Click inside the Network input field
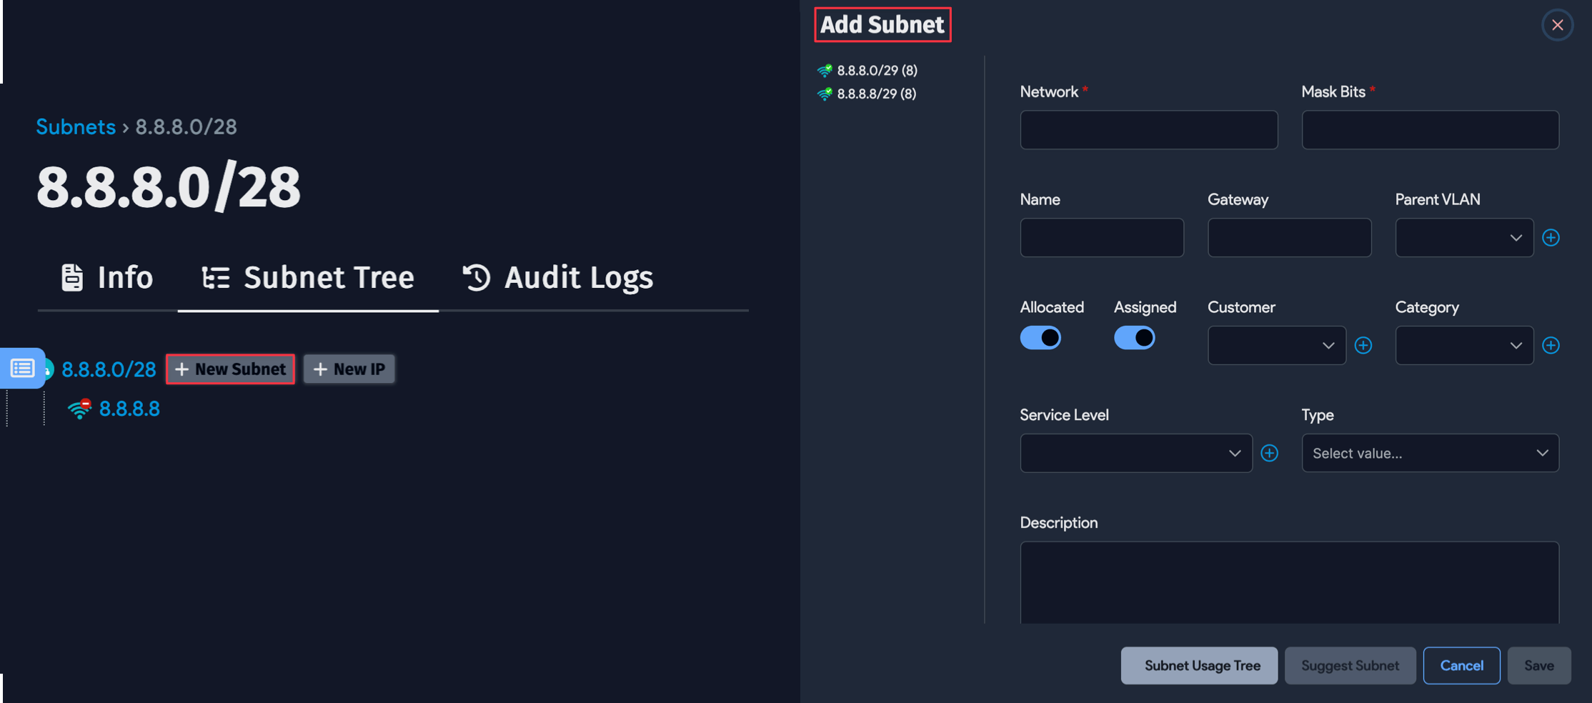This screenshot has height=703, width=1592. [x=1148, y=130]
